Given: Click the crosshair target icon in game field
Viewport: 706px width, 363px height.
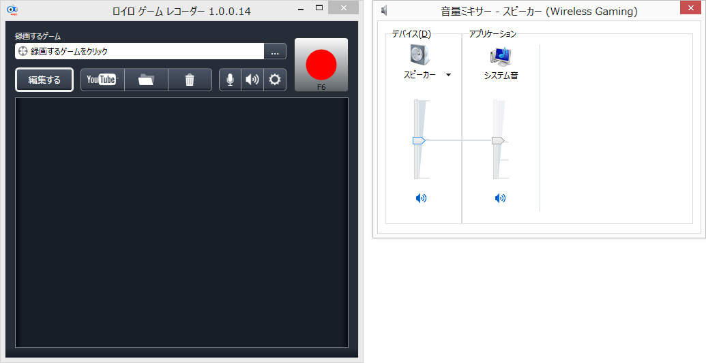Looking at the screenshot, I should [x=23, y=51].
